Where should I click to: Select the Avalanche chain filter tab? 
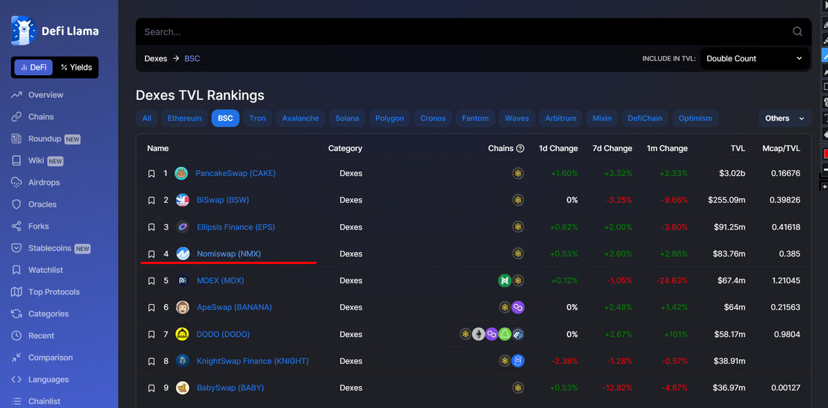(301, 119)
